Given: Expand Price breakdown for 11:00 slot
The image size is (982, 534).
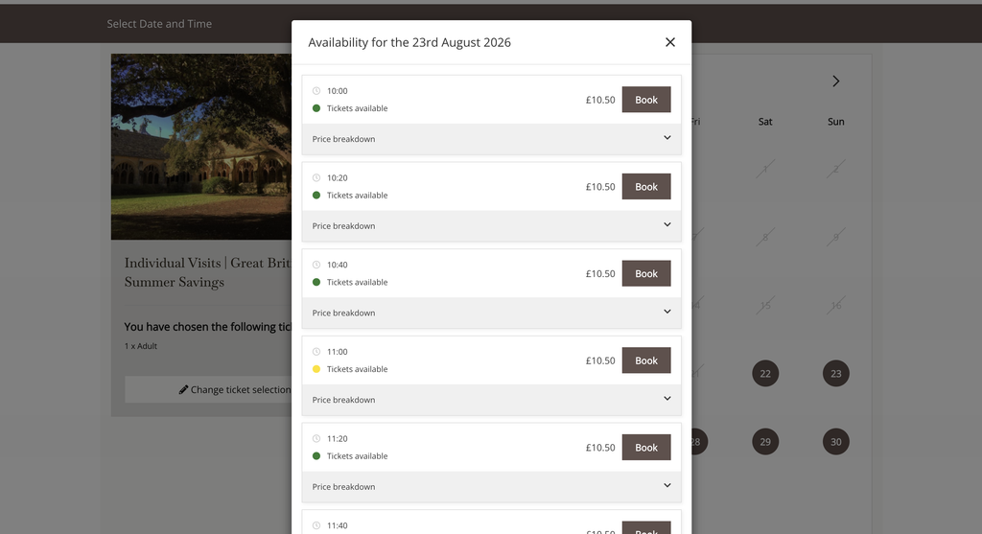Looking at the screenshot, I should [x=492, y=400].
